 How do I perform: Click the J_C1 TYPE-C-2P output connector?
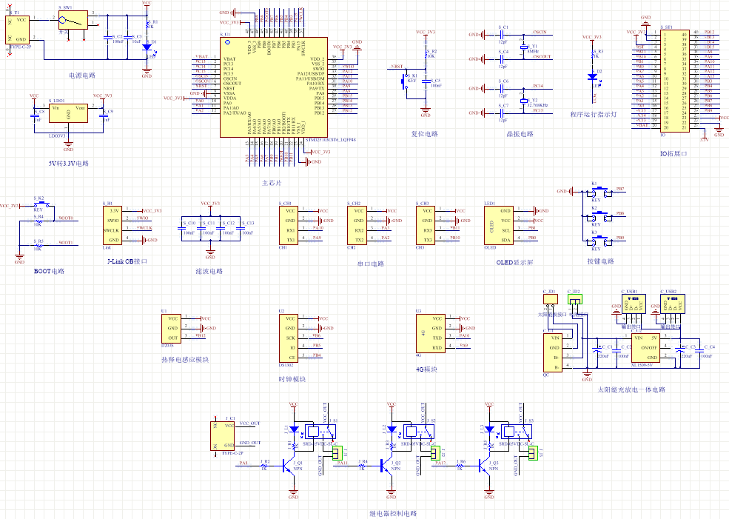click(223, 436)
